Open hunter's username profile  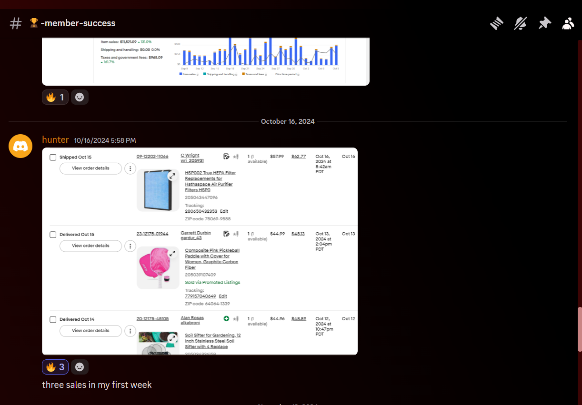coord(55,140)
